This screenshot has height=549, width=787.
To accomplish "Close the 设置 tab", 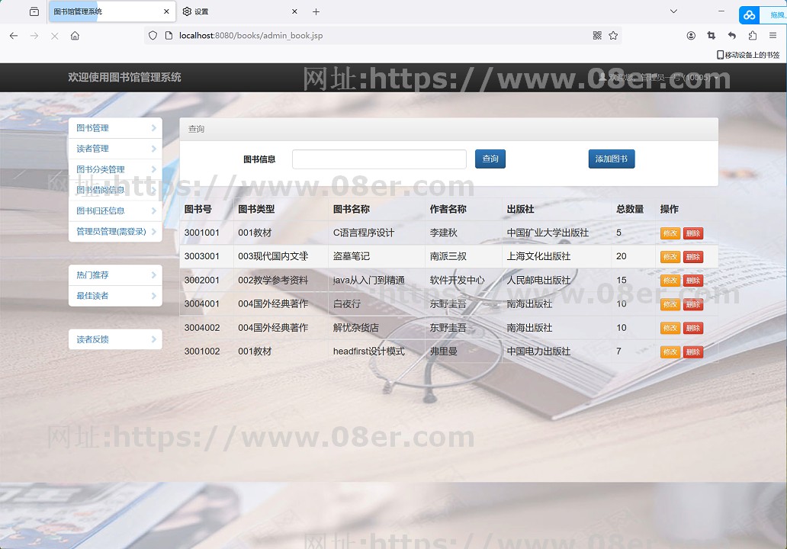I will [x=294, y=11].
